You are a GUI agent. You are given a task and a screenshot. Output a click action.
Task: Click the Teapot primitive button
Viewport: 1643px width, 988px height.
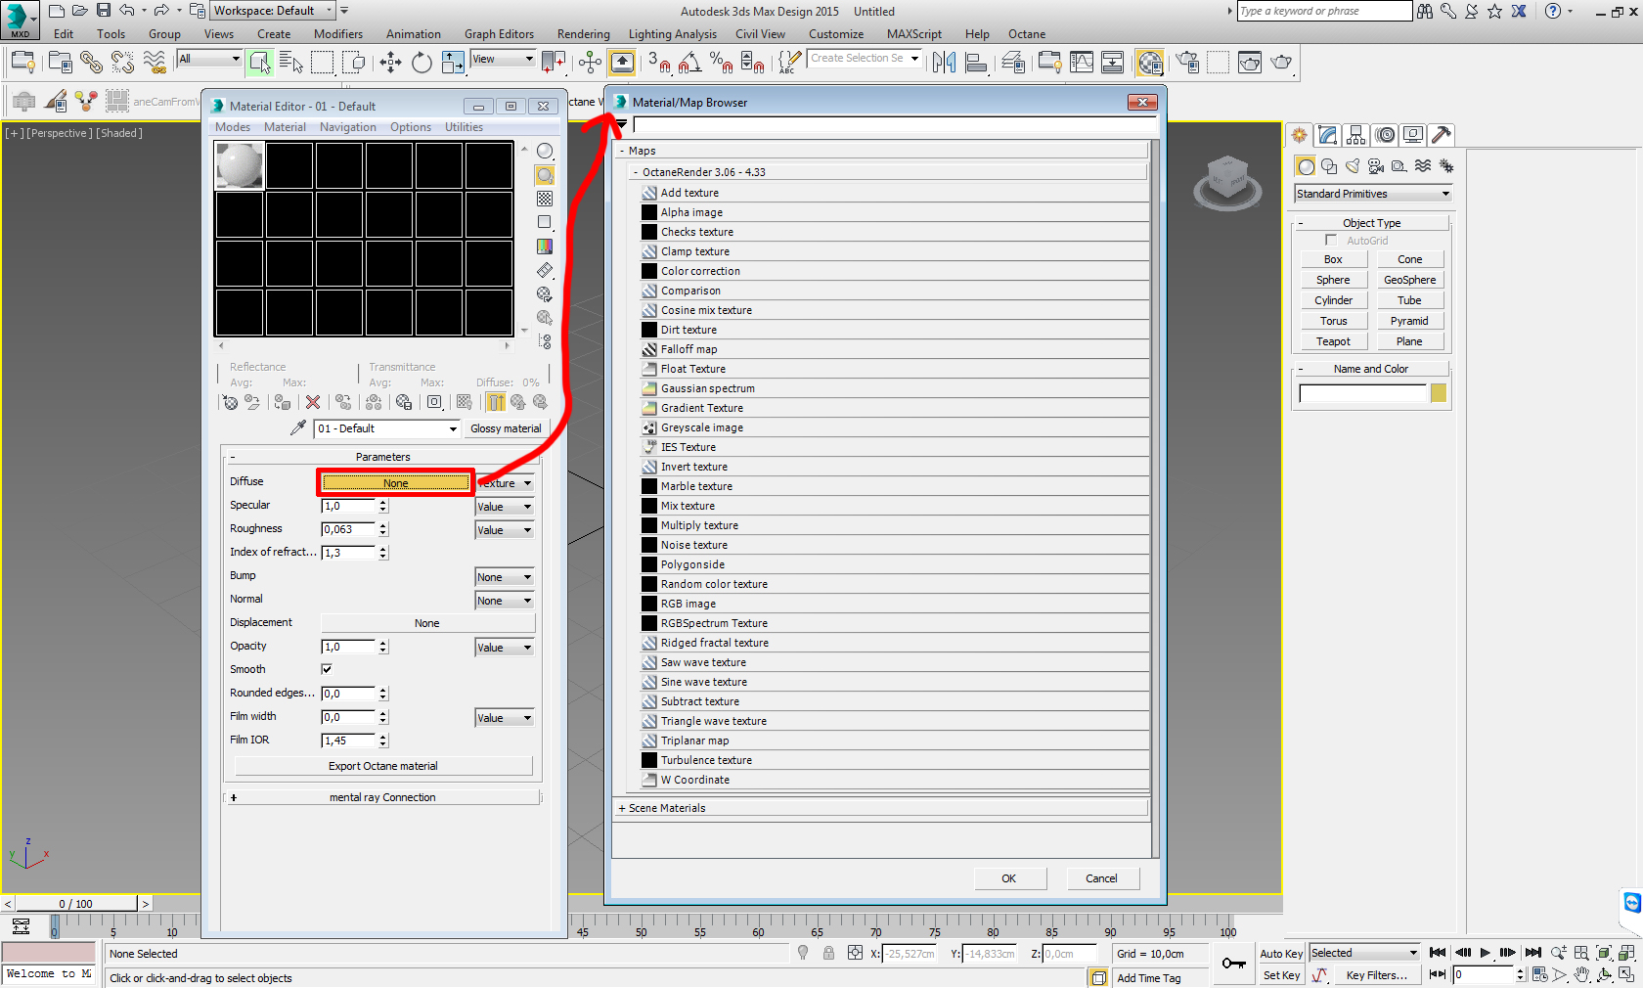click(1333, 341)
